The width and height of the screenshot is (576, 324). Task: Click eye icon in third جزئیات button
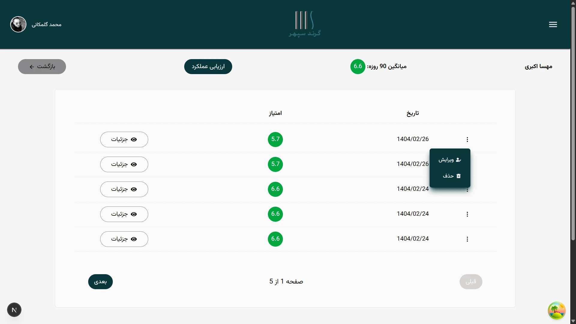click(134, 189)
